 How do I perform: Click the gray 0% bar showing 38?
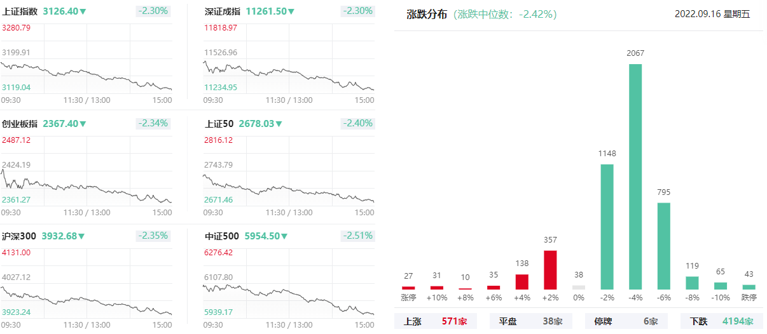(x=579, y=288)
